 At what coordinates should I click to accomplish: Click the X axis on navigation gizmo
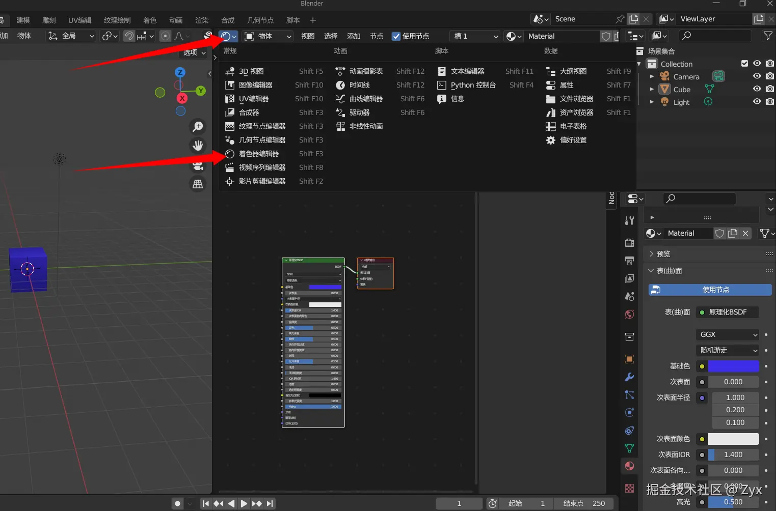tap(182, 98)
